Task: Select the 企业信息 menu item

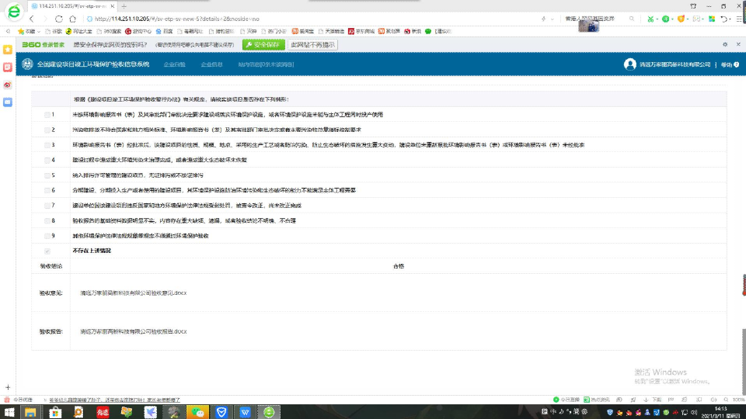Action: click(x=211, y=64)
